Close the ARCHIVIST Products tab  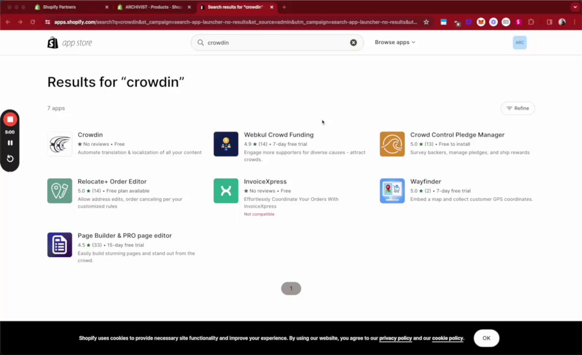(189, 7)
